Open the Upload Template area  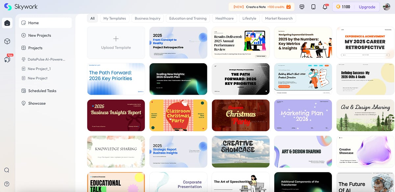click(x=116, y=43)
